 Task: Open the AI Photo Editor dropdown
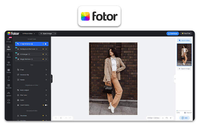[x=29, y=34]
